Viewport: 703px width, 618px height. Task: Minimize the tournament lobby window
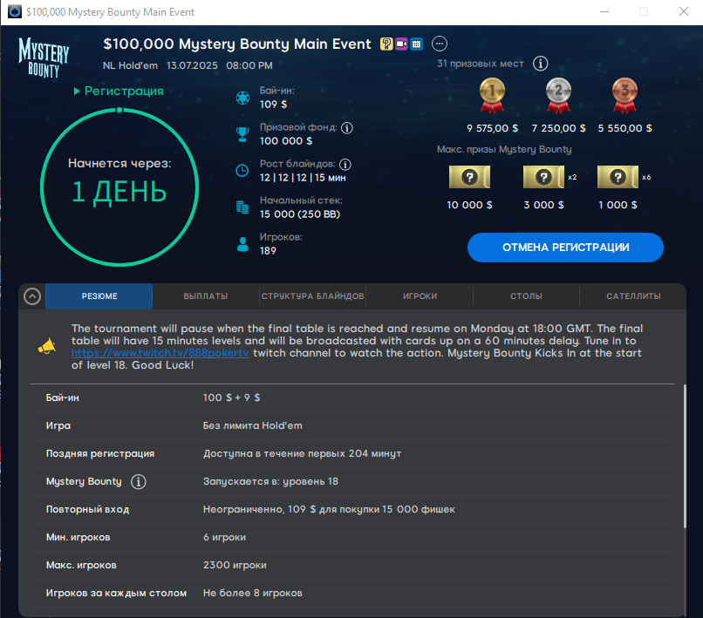tap(604, 12)
